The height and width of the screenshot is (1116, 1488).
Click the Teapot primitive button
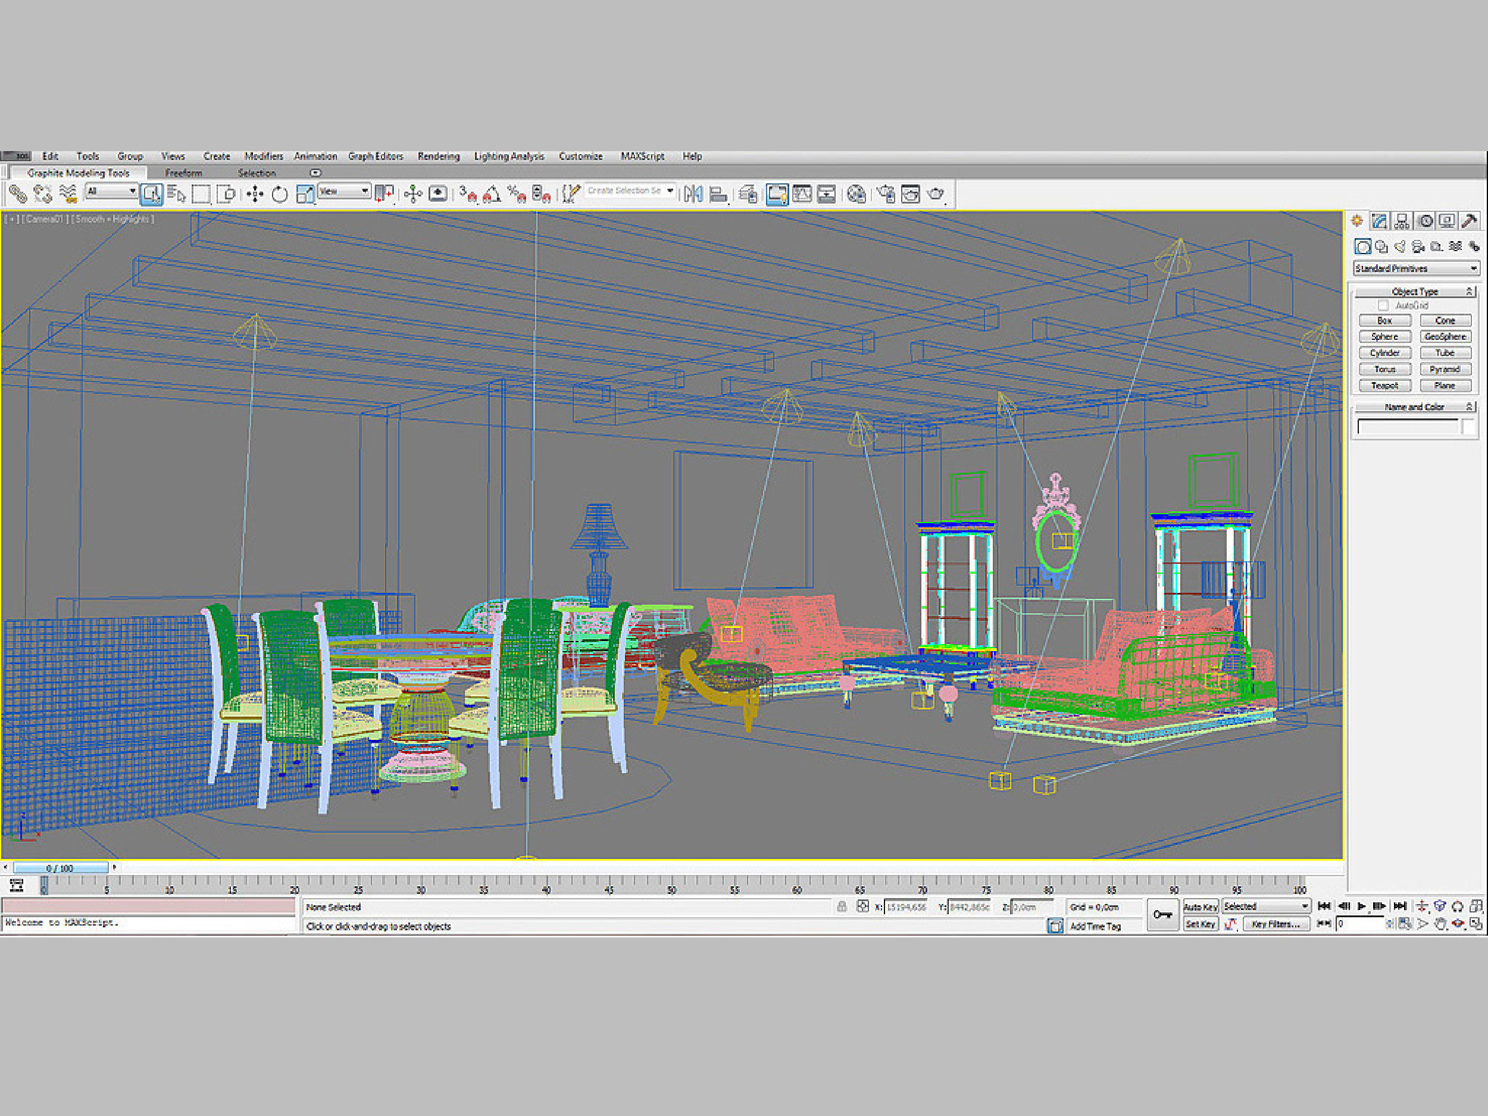pyautogui.click(x=1384, y=386)
